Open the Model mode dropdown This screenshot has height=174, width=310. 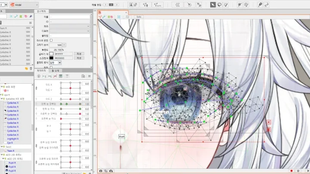[x=24, y=5]
